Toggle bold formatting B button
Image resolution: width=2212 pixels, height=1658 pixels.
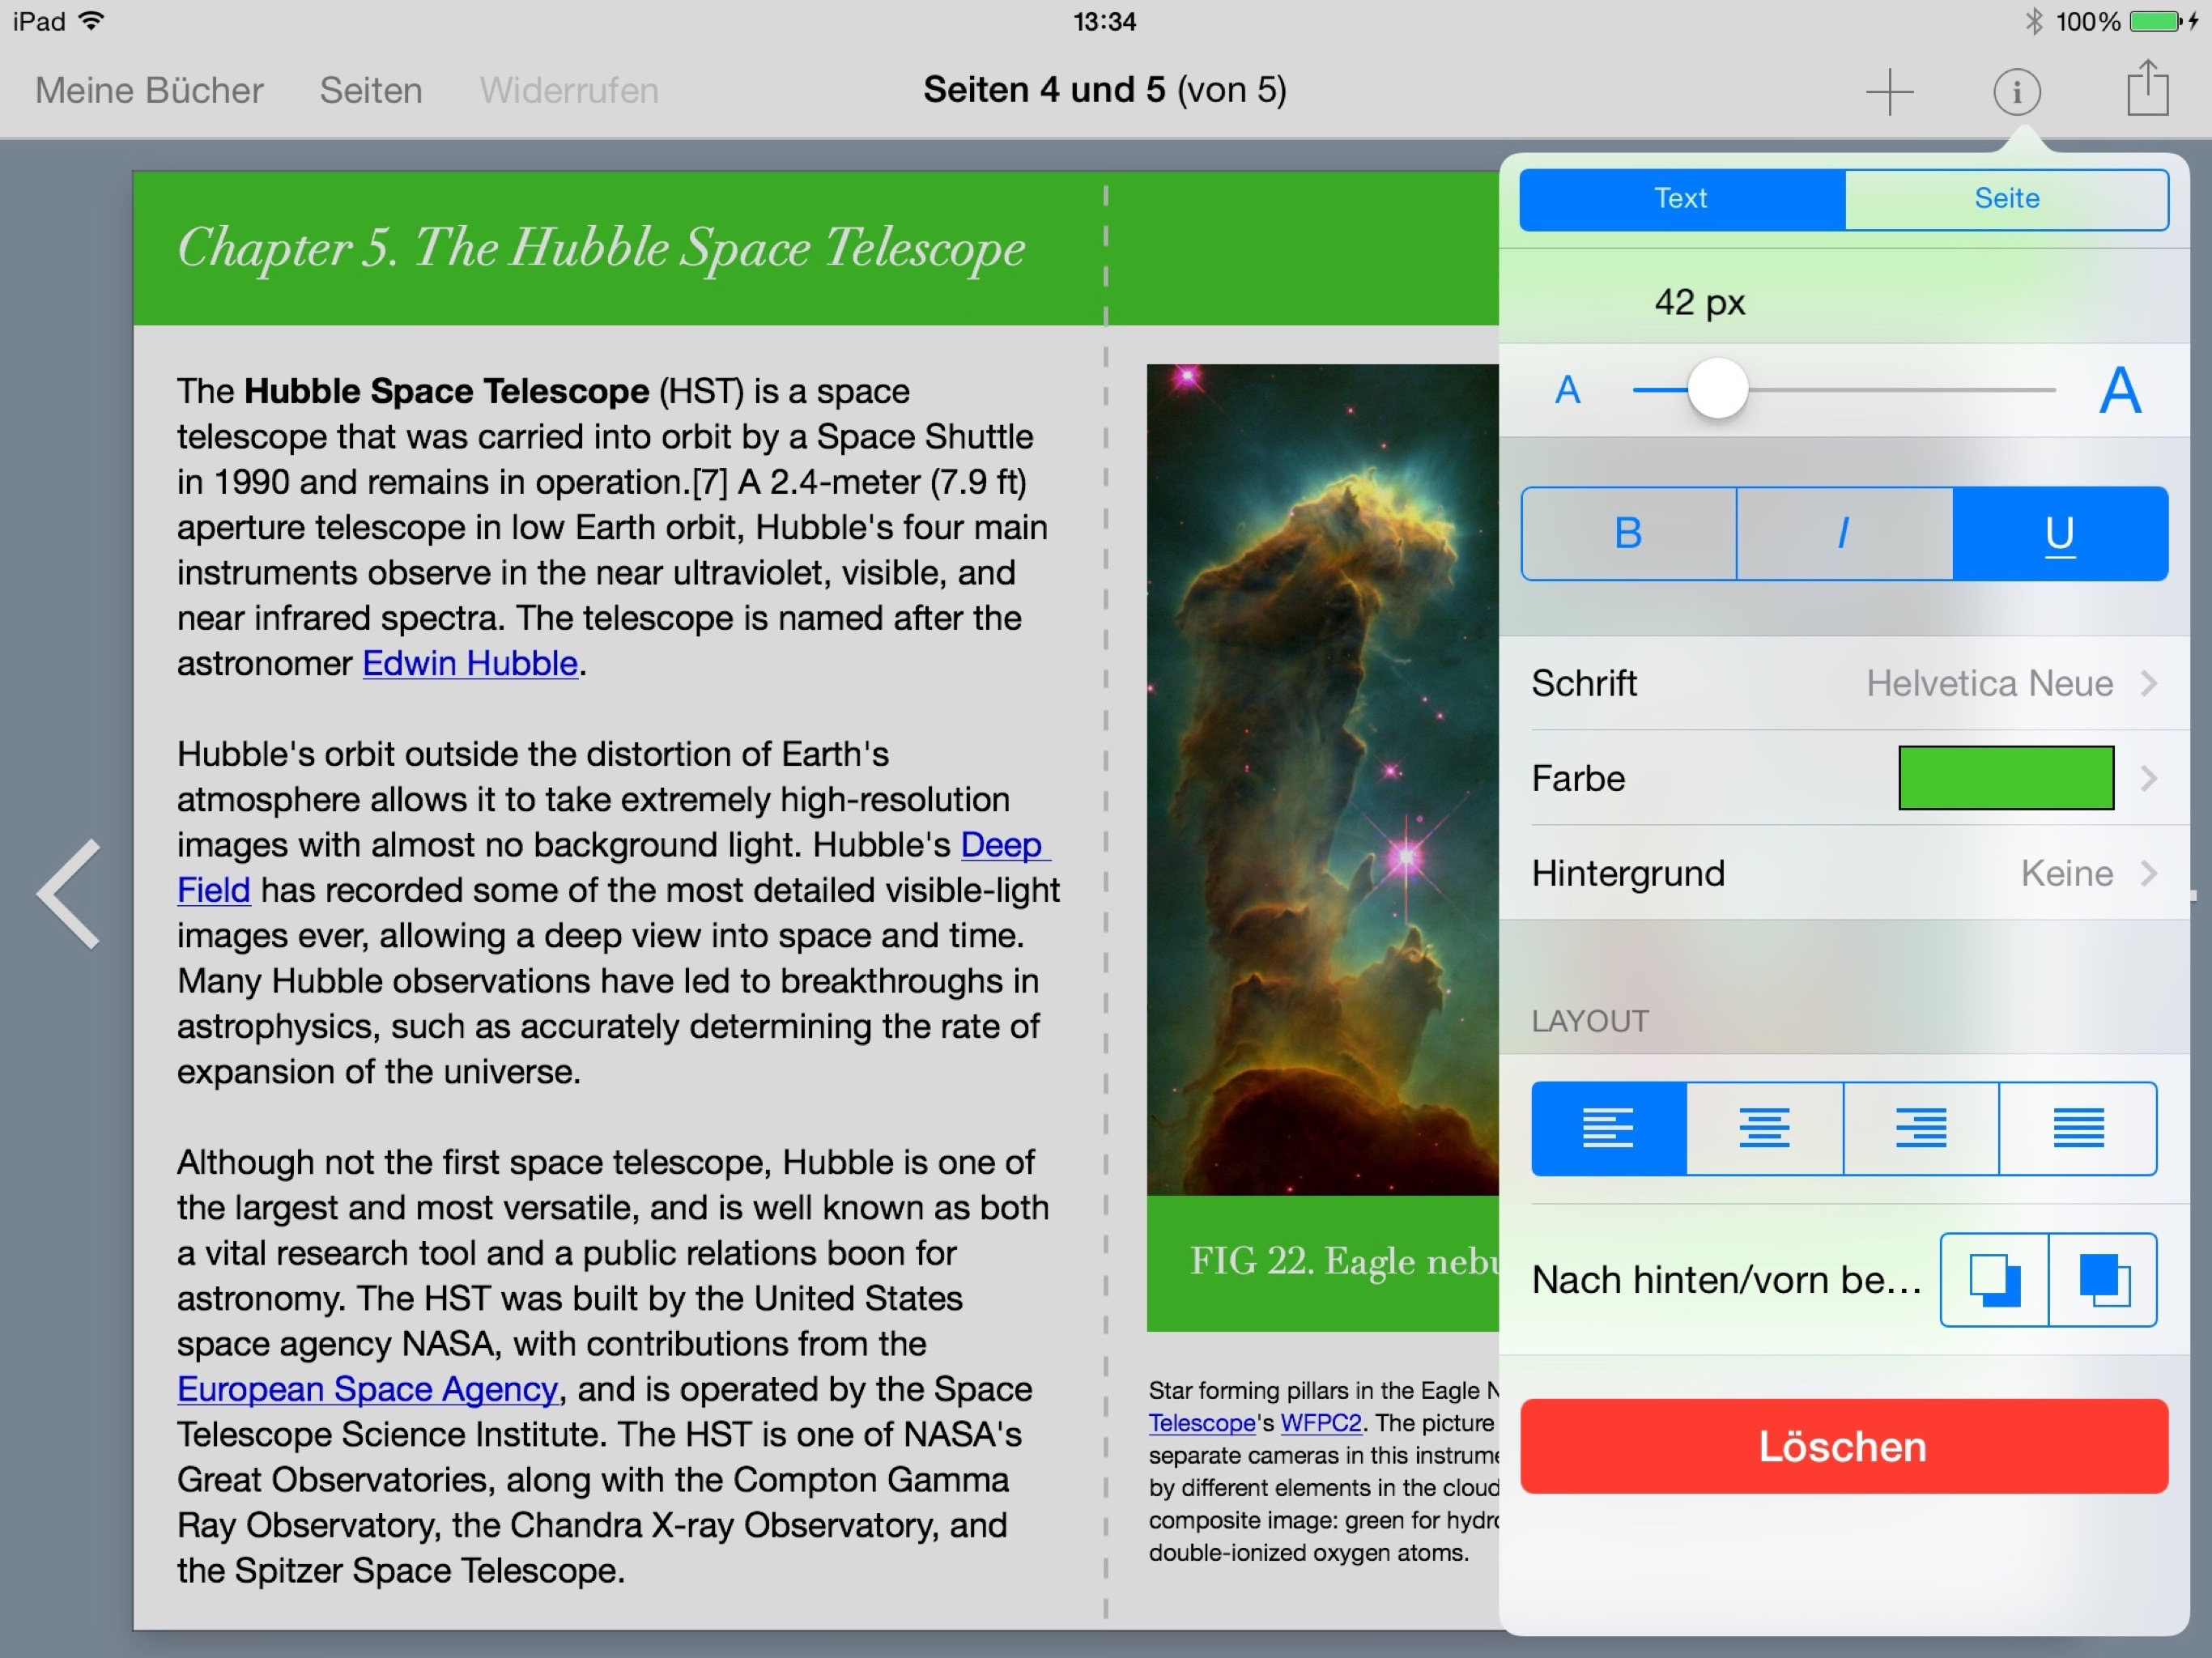1628,533
